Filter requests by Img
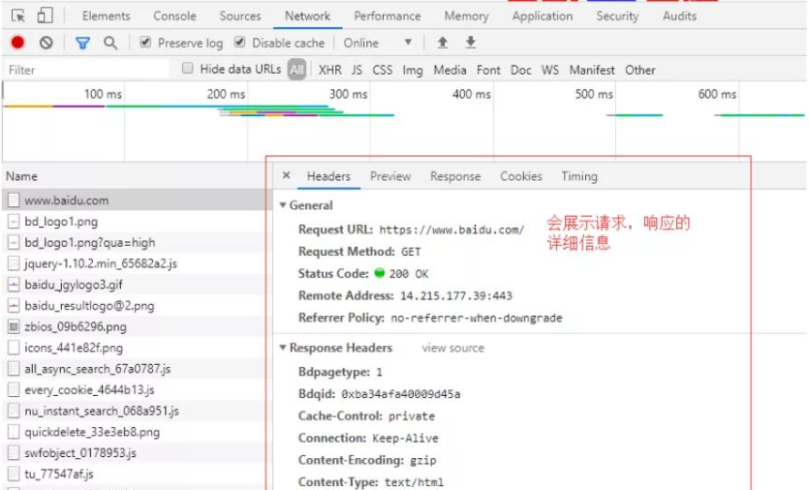This screenshot has height=490, width=809. pos(412,70)
